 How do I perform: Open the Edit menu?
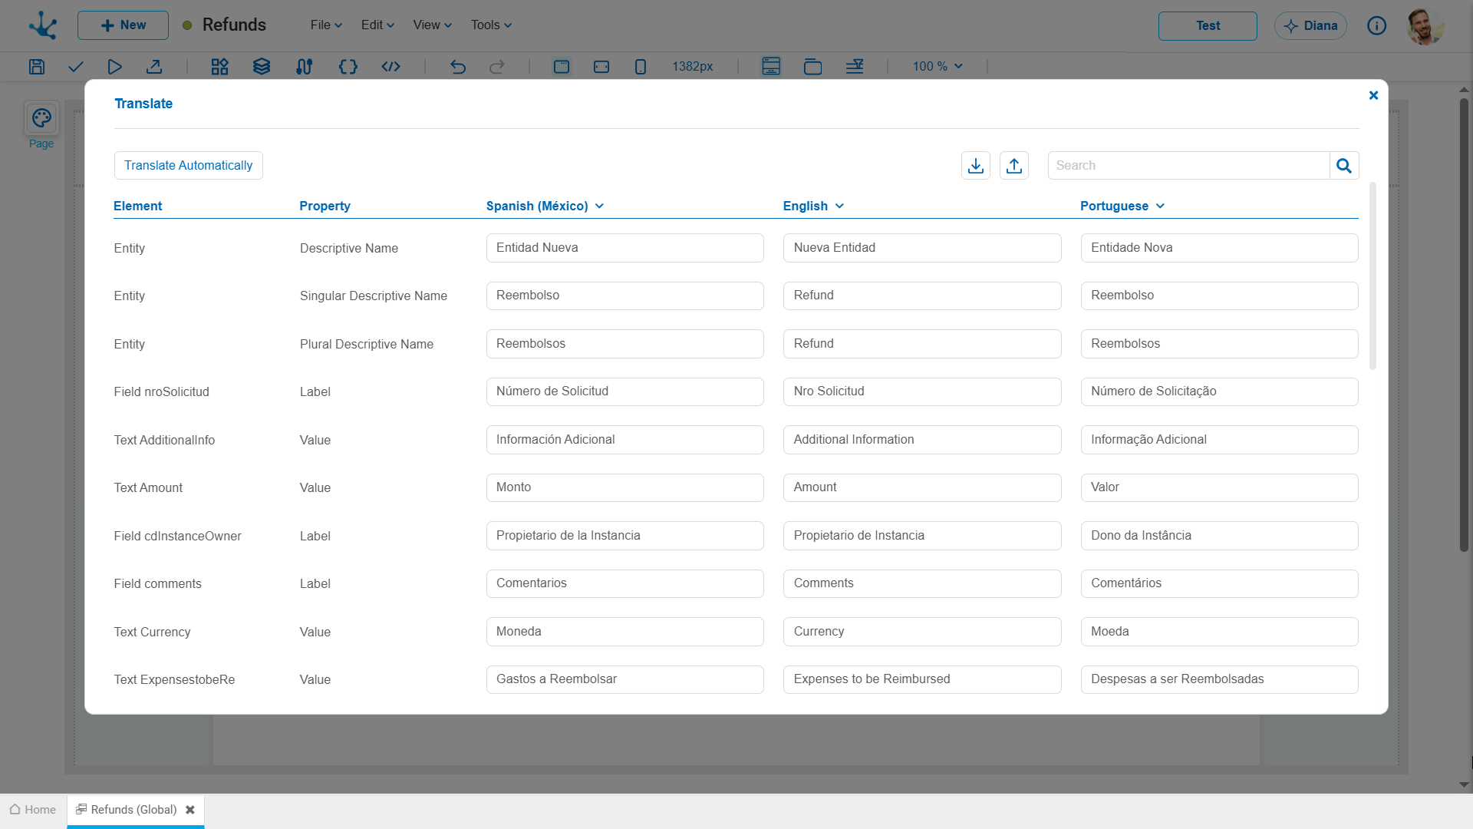tap(377, 25)
